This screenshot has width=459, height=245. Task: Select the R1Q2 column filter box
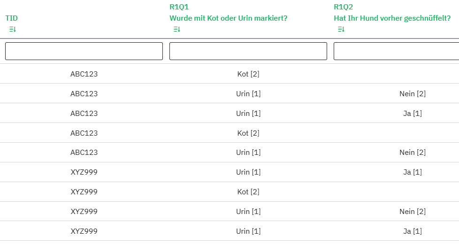396,51
